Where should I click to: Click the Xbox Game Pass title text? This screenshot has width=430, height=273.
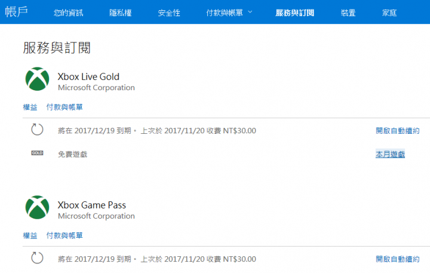click(x=91, y=205)
